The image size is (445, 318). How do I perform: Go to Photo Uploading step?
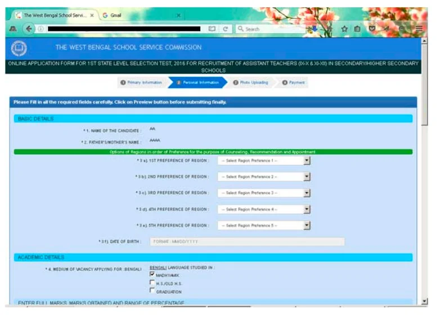[x=251, y=83]
